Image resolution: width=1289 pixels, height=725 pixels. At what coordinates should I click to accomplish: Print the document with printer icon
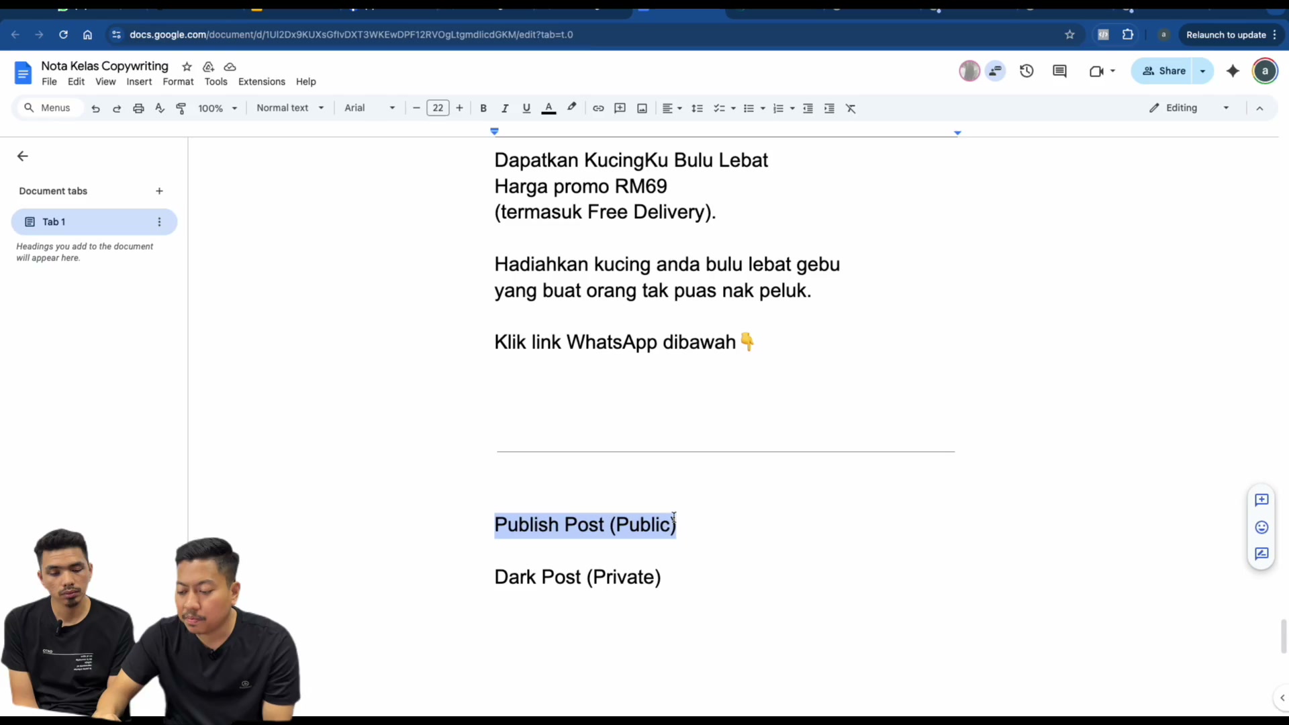point(138,108)
